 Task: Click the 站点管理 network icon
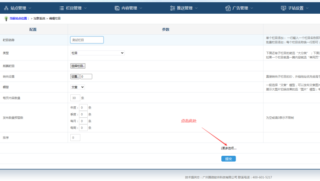[6, 8]
